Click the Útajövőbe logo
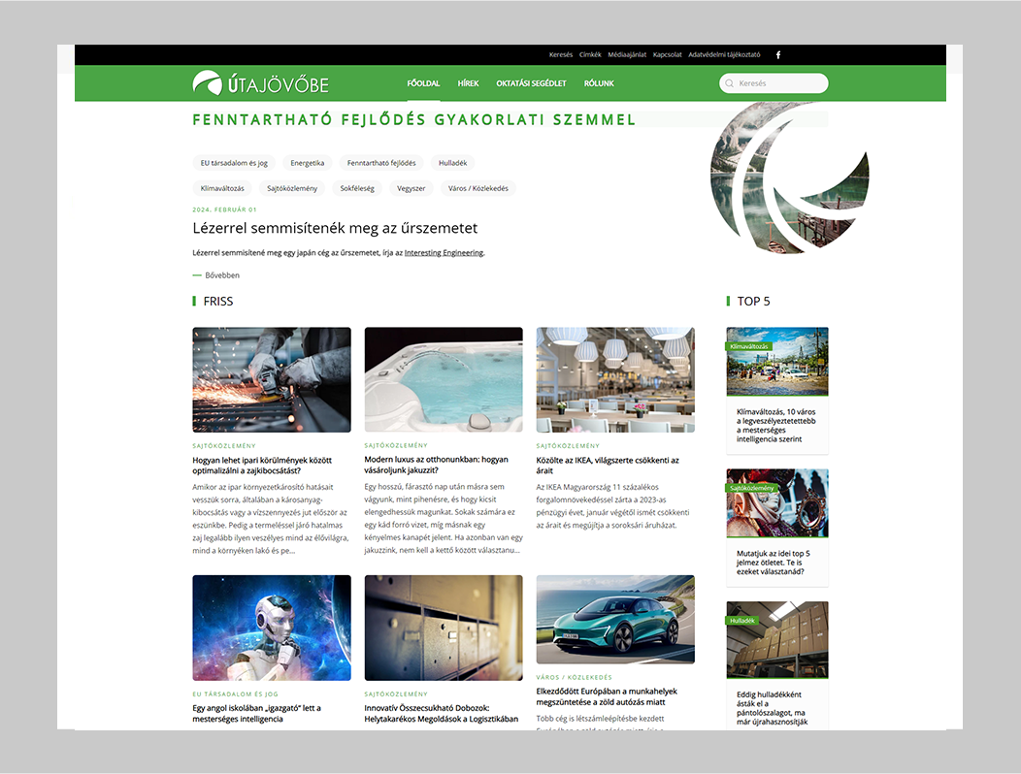Screen dimensions: 1021x774 pos(260,84)
